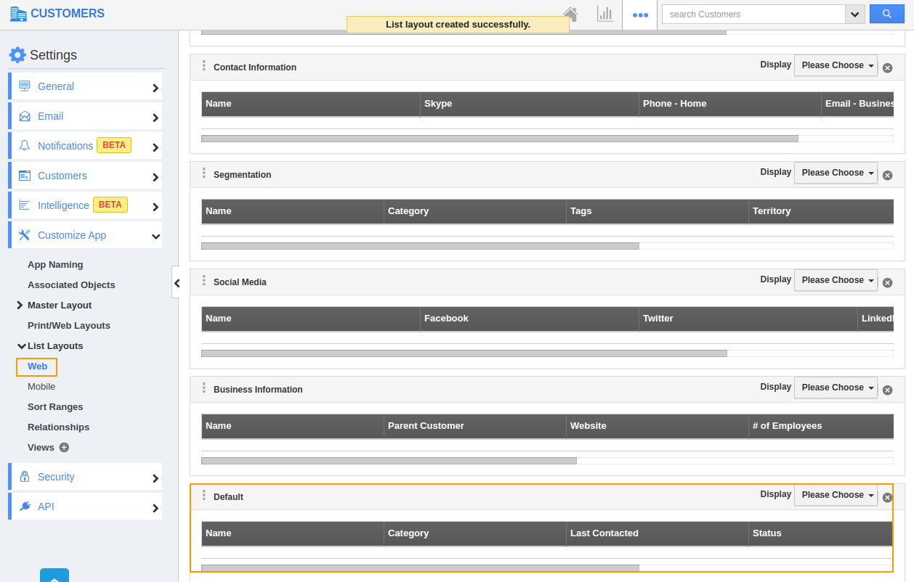
Task: Remove the Contact Information list layout
Action: 887,68
